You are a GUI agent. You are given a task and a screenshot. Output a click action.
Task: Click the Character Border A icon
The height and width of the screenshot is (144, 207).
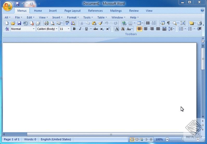[x=117, y=29]
